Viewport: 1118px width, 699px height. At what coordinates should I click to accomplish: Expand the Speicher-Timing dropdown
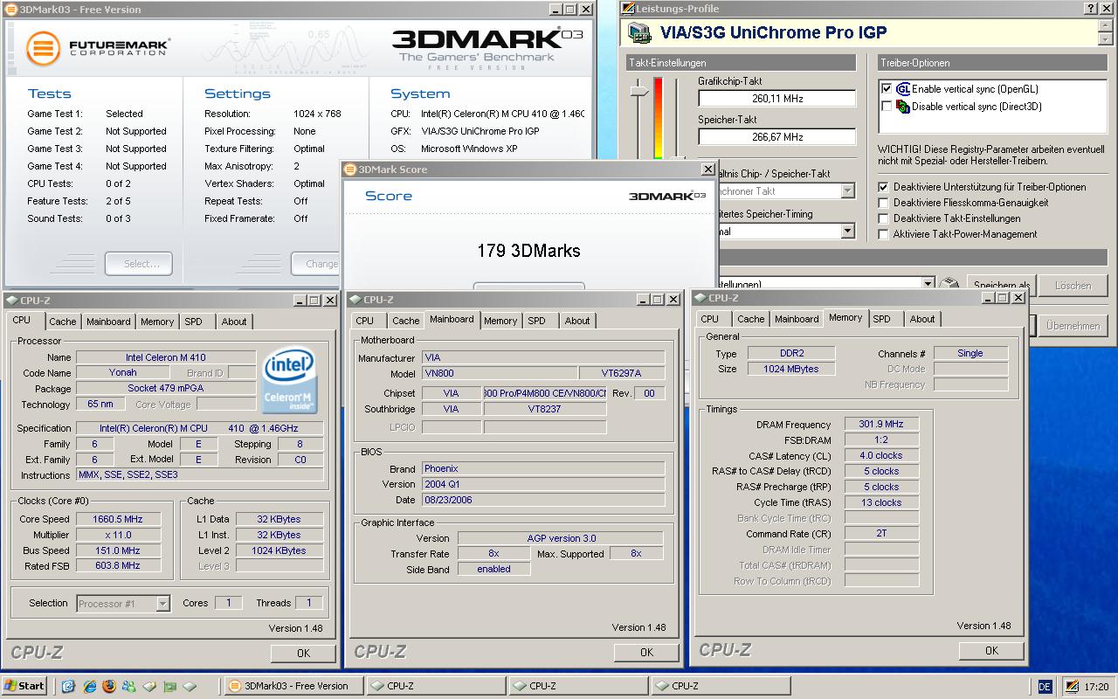[847, 232]
